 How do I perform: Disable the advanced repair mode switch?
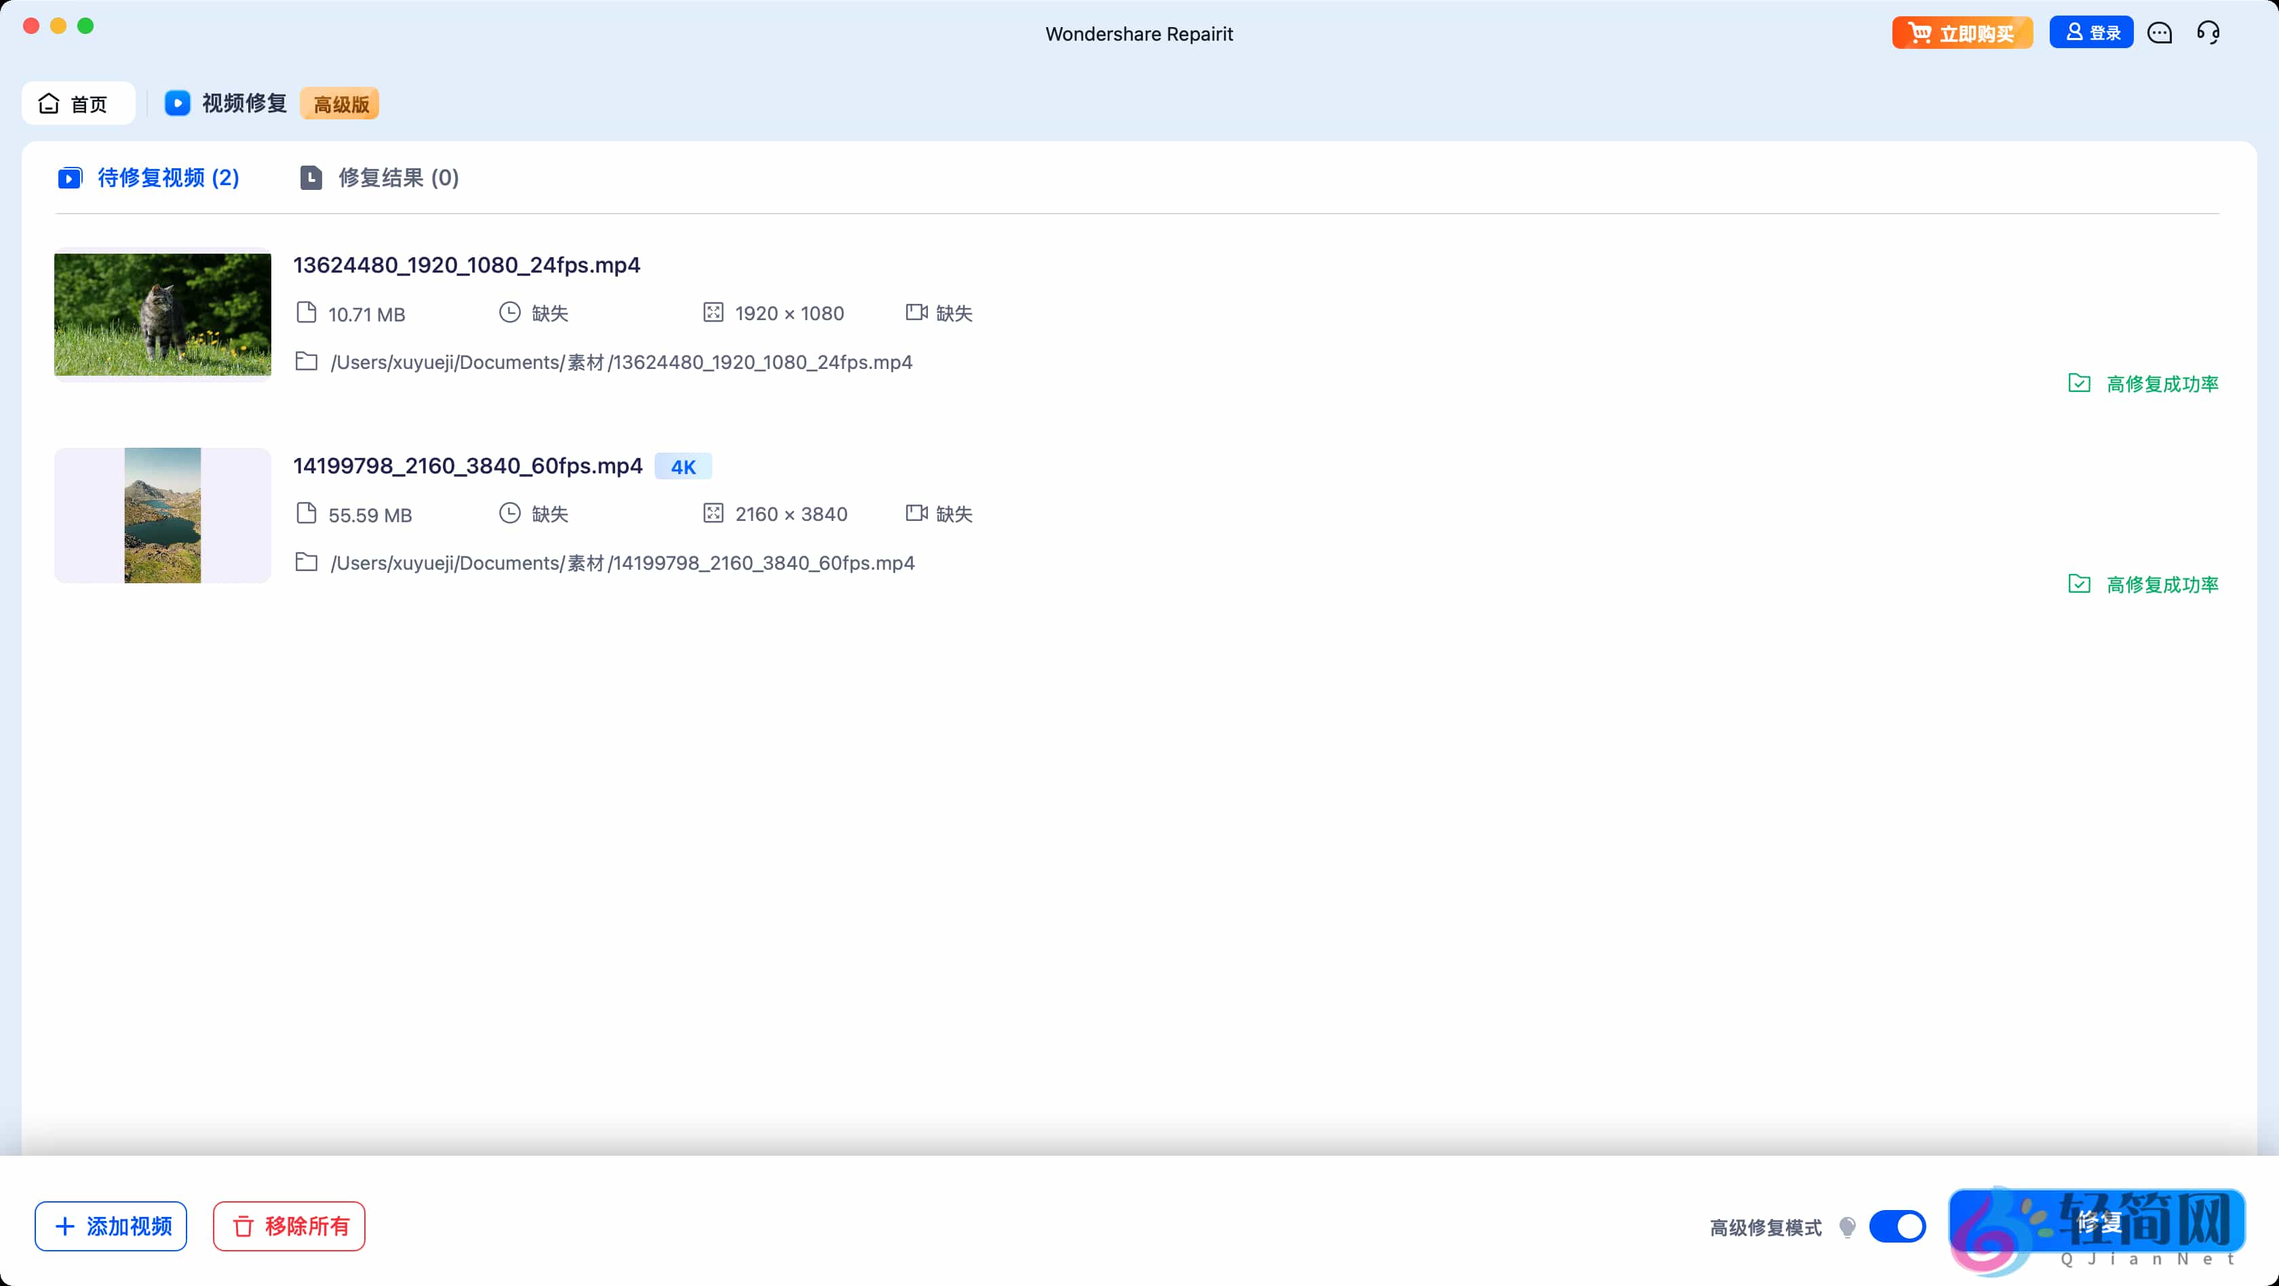point(1898,1227)
